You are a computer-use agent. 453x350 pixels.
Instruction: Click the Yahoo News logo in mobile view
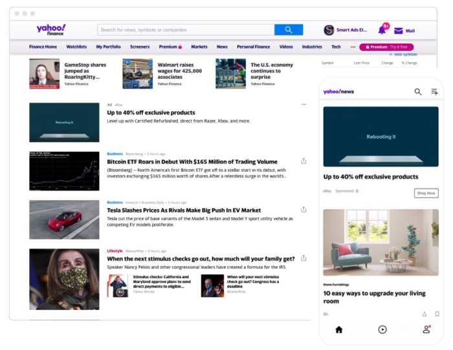(338, 92)
